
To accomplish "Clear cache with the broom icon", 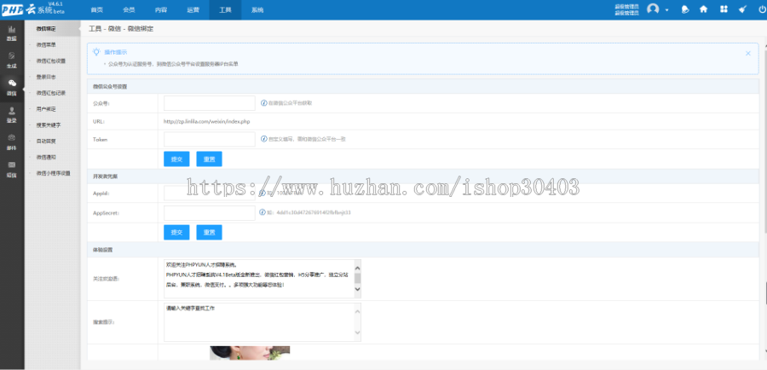I will [742, 9].
